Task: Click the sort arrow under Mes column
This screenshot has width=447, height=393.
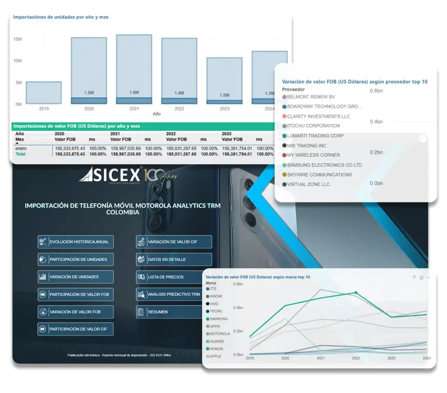Action: click(x=18, y=144)
